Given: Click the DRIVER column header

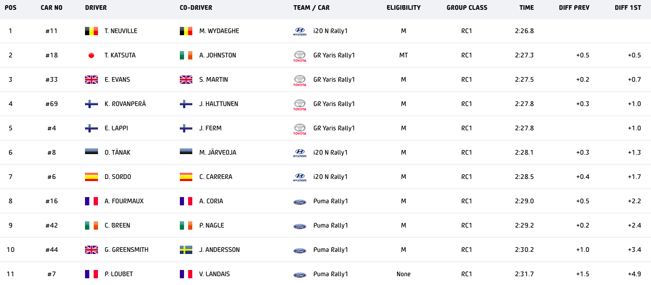Looking at the screenshot, I should point(96,8).
